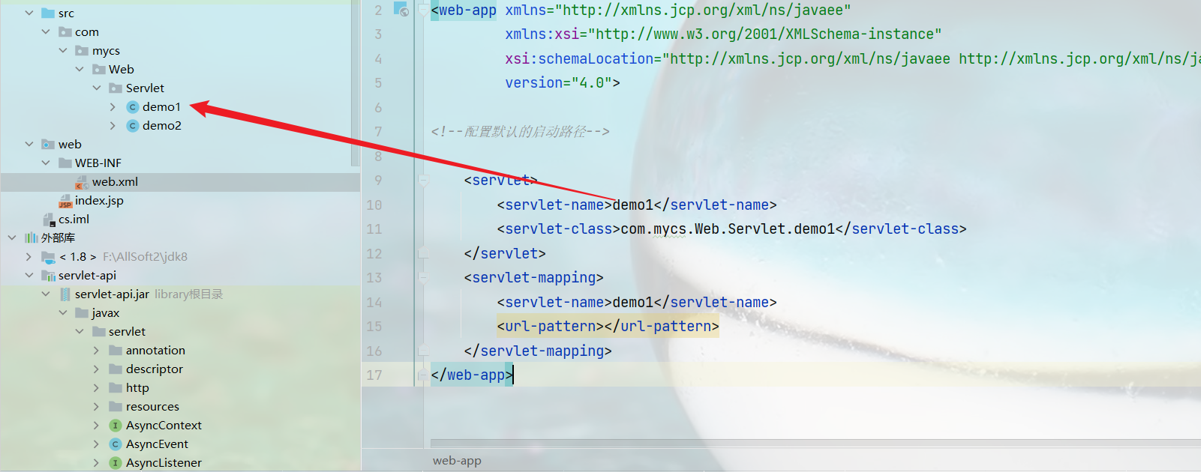Image resolution: width=1201 pixels, height=472 pixels.
Task: Click the opening web-app tag on line 2
Action: coord(464,10)
